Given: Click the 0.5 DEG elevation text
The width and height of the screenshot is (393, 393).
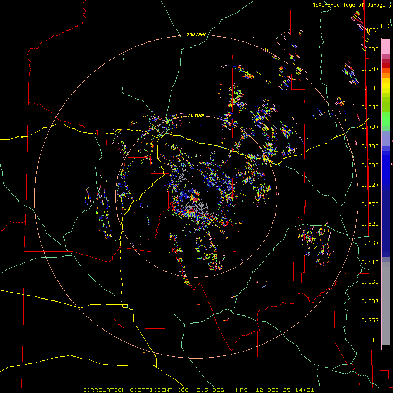Looking at the screenshot, I should (x=211, y=390).
